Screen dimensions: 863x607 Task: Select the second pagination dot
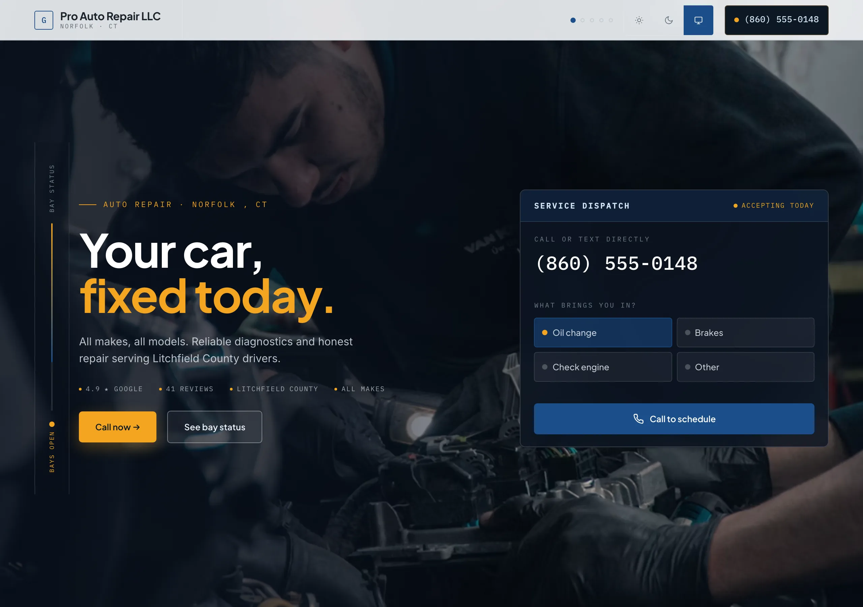tap(582, 20)
